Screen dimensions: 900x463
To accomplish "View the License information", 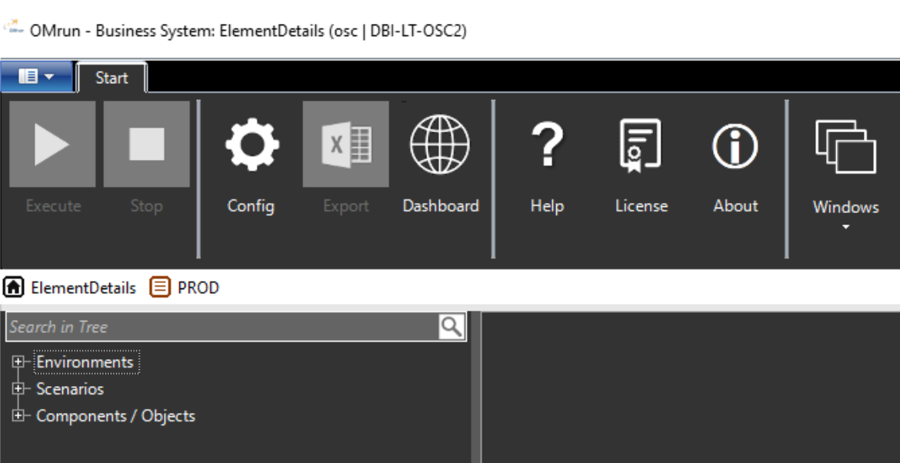I will [x=642, y=146].
